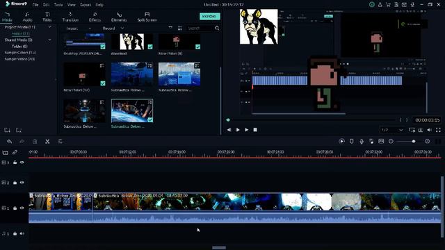Viewport: 445px width, 250px height.
Task: Select the Desktop recording media thumbnail
Action: click(x=85, y=42)
